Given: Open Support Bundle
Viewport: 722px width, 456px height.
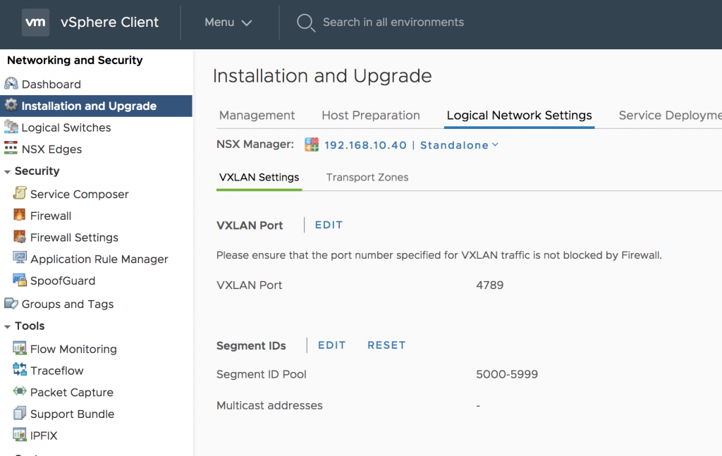Looking at the screenshot, I should click(72, 414).
